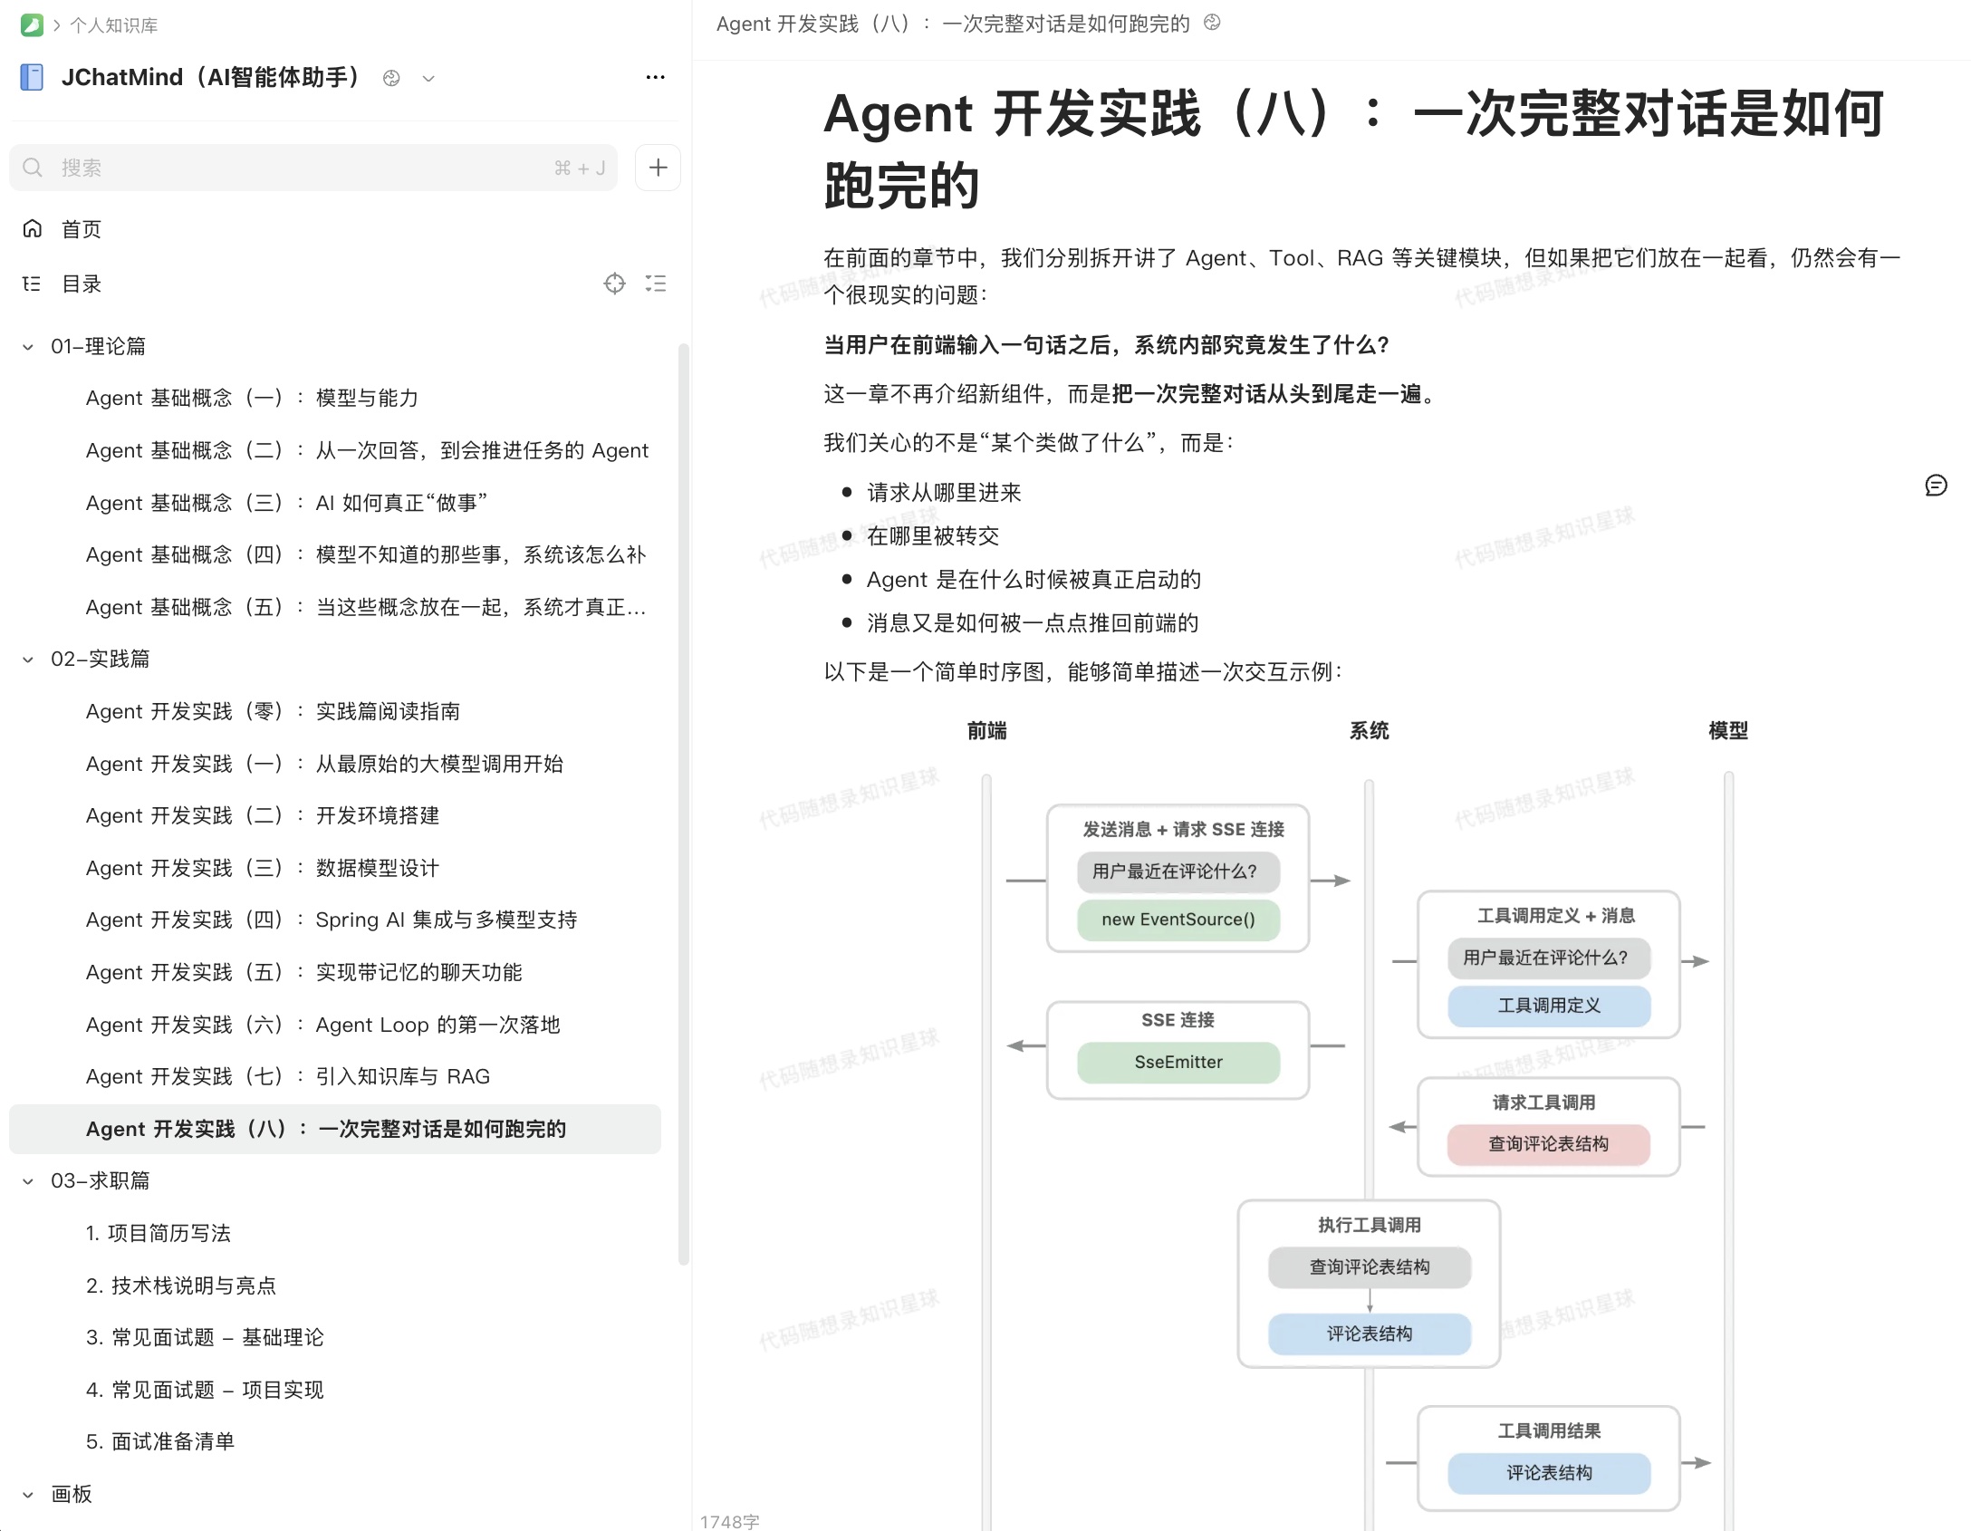1971x1531 pixels.
Task: Open the 个人知识库 breadcrumb link
Action: click(114, 25)
